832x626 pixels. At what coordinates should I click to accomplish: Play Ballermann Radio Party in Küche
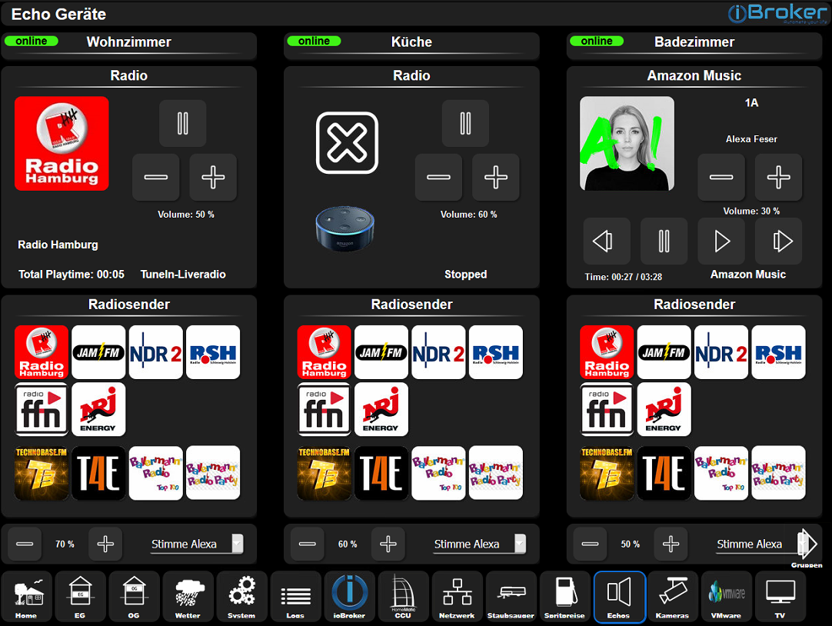496,473
